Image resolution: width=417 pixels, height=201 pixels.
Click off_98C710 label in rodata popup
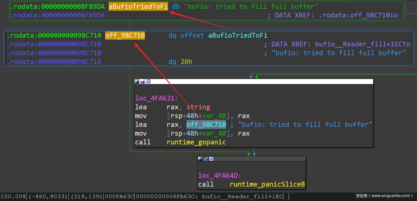click(125, 36)
